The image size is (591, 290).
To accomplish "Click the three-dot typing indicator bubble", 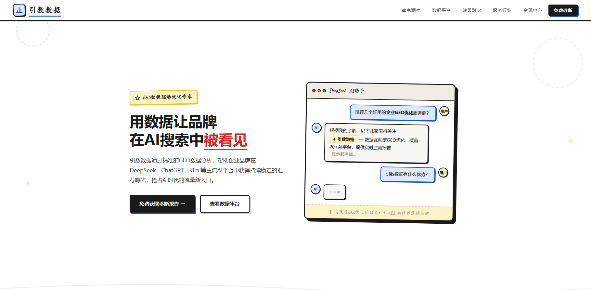I will click(335, 192).
